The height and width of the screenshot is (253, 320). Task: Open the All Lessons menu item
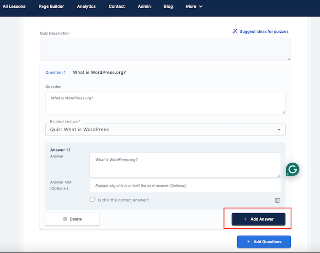point(14,6)
